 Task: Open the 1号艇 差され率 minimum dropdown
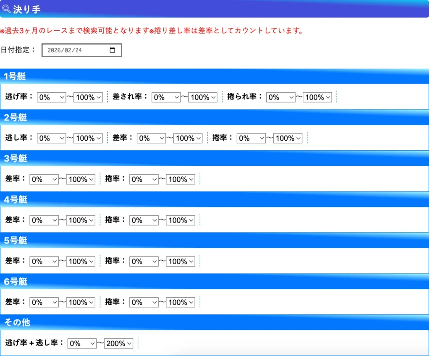click(x=166, y=97)
